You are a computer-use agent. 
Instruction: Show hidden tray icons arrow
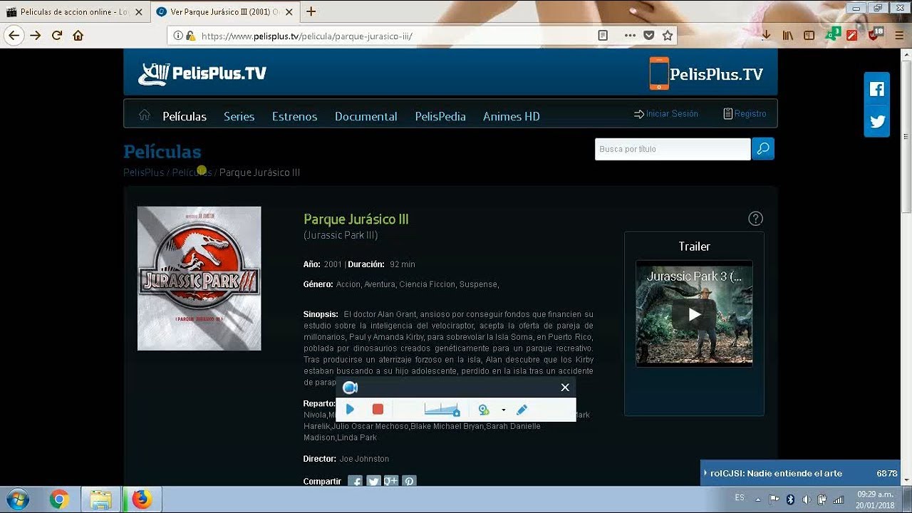(760, 499)
